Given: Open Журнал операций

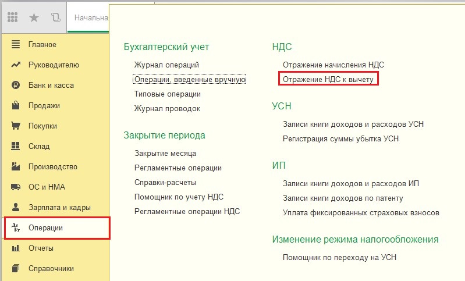Looking at the screenshot, I should [x=166, y=65].
